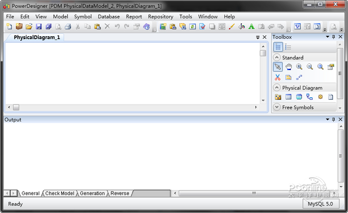The width and height of the screenshot is (348, 213).
Task: Click the Paste clipboard toolbar icon
Action: (97, 27)
